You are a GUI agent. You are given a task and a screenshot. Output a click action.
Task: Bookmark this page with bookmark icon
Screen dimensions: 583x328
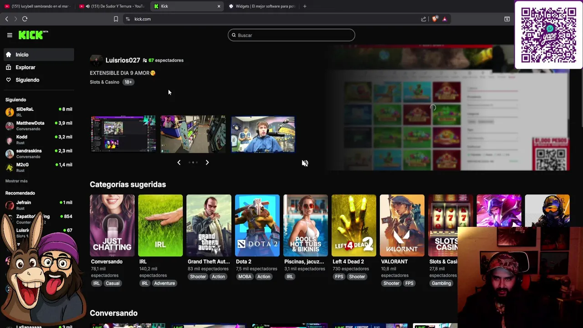pyautogui.click(x=116, y=19)
